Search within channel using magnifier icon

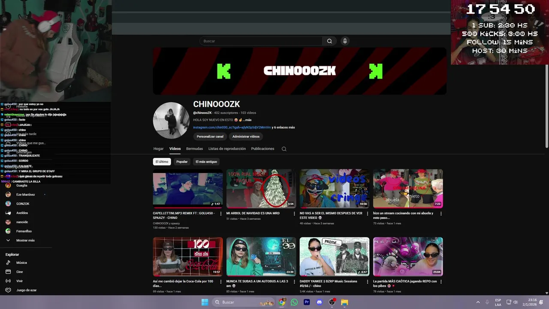coord(284,149)
